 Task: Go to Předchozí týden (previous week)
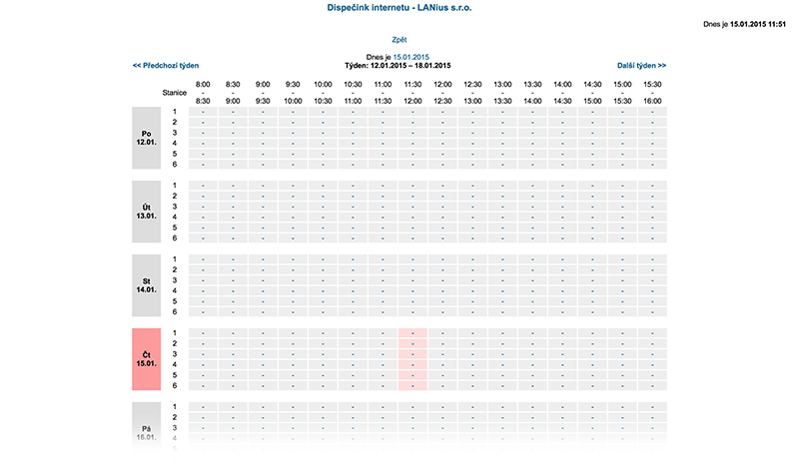(x=166, y=66)
